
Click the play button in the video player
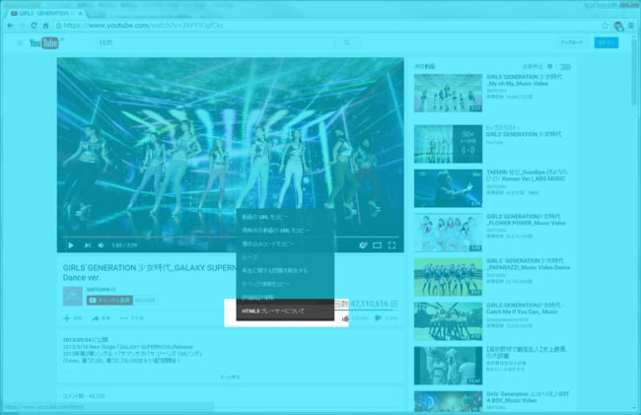point(71,245)
